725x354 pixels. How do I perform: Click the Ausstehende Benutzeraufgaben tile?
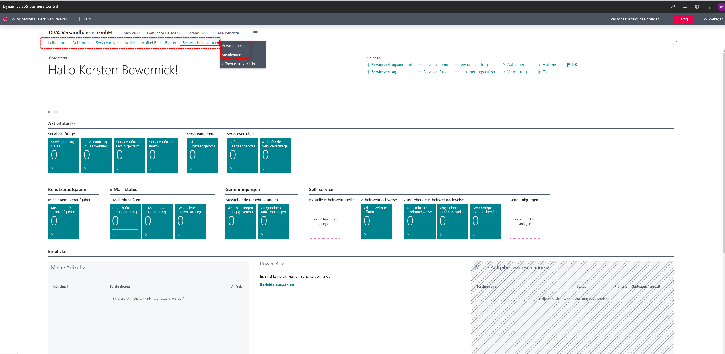63,221
